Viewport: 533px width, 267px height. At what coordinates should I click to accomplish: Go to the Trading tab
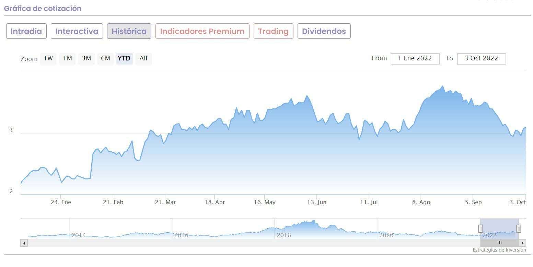click(273, 31)
